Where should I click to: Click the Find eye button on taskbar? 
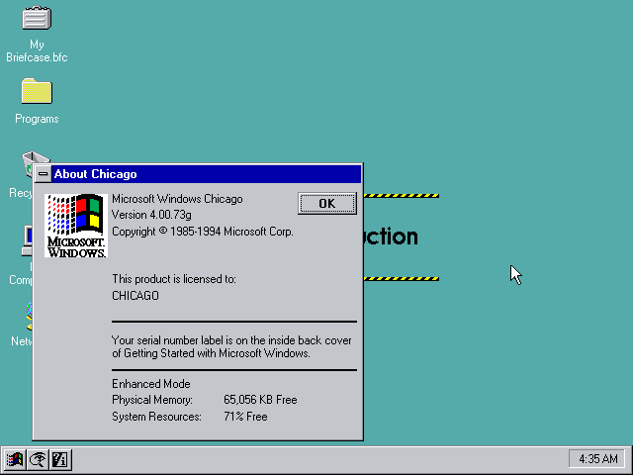click(38, 459)
